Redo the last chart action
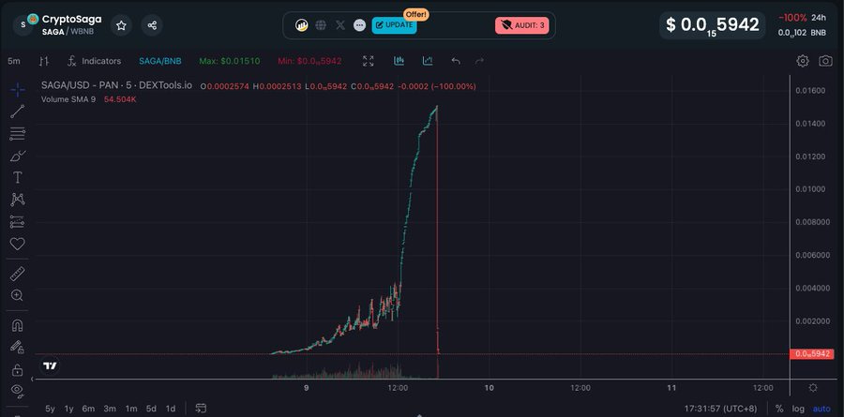The height and width of the screenshot is (417, 844). coord(479,61)
